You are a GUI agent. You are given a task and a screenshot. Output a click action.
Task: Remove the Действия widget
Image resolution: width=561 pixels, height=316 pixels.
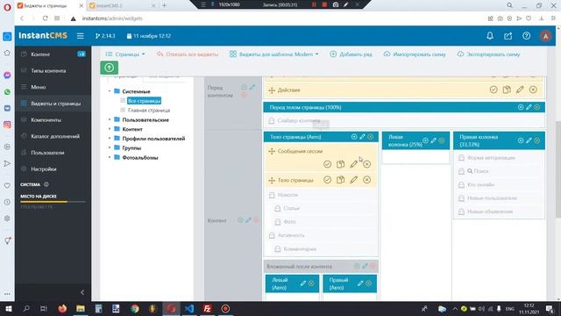[533, 90]
